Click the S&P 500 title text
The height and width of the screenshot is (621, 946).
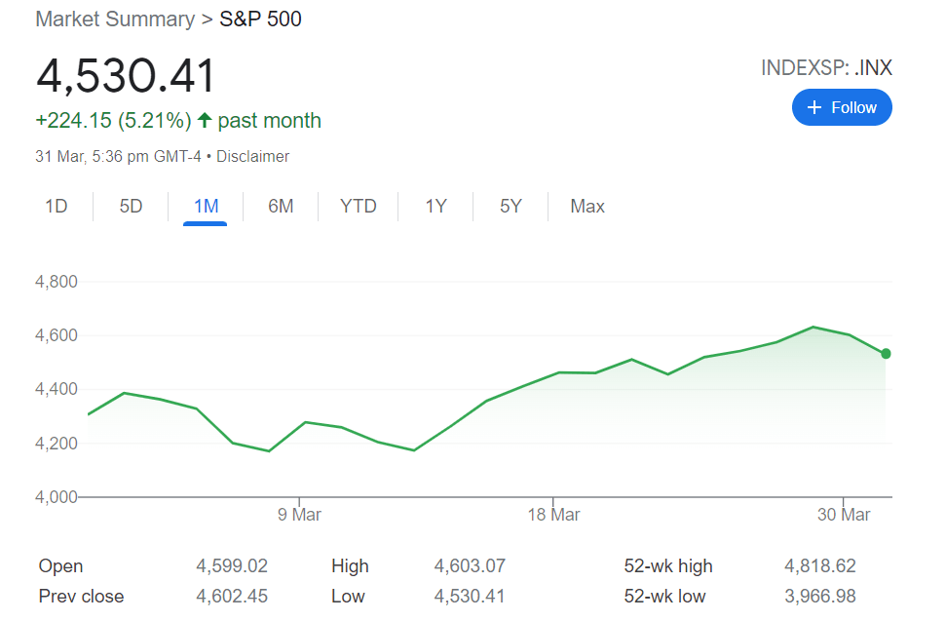click(x=261, y=19)
